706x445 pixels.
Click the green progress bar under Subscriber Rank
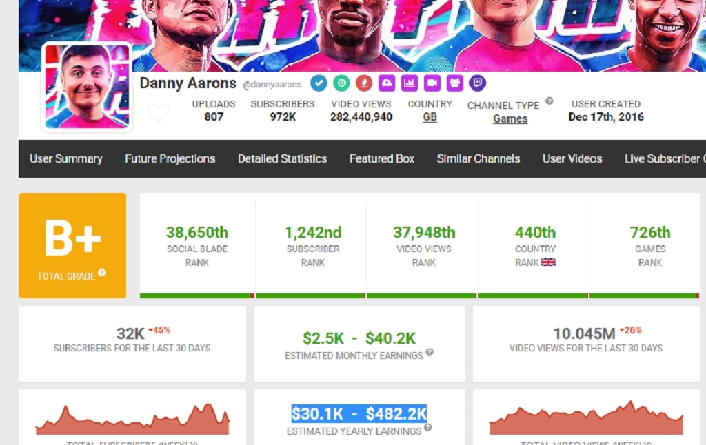click(x=311, y=296)
